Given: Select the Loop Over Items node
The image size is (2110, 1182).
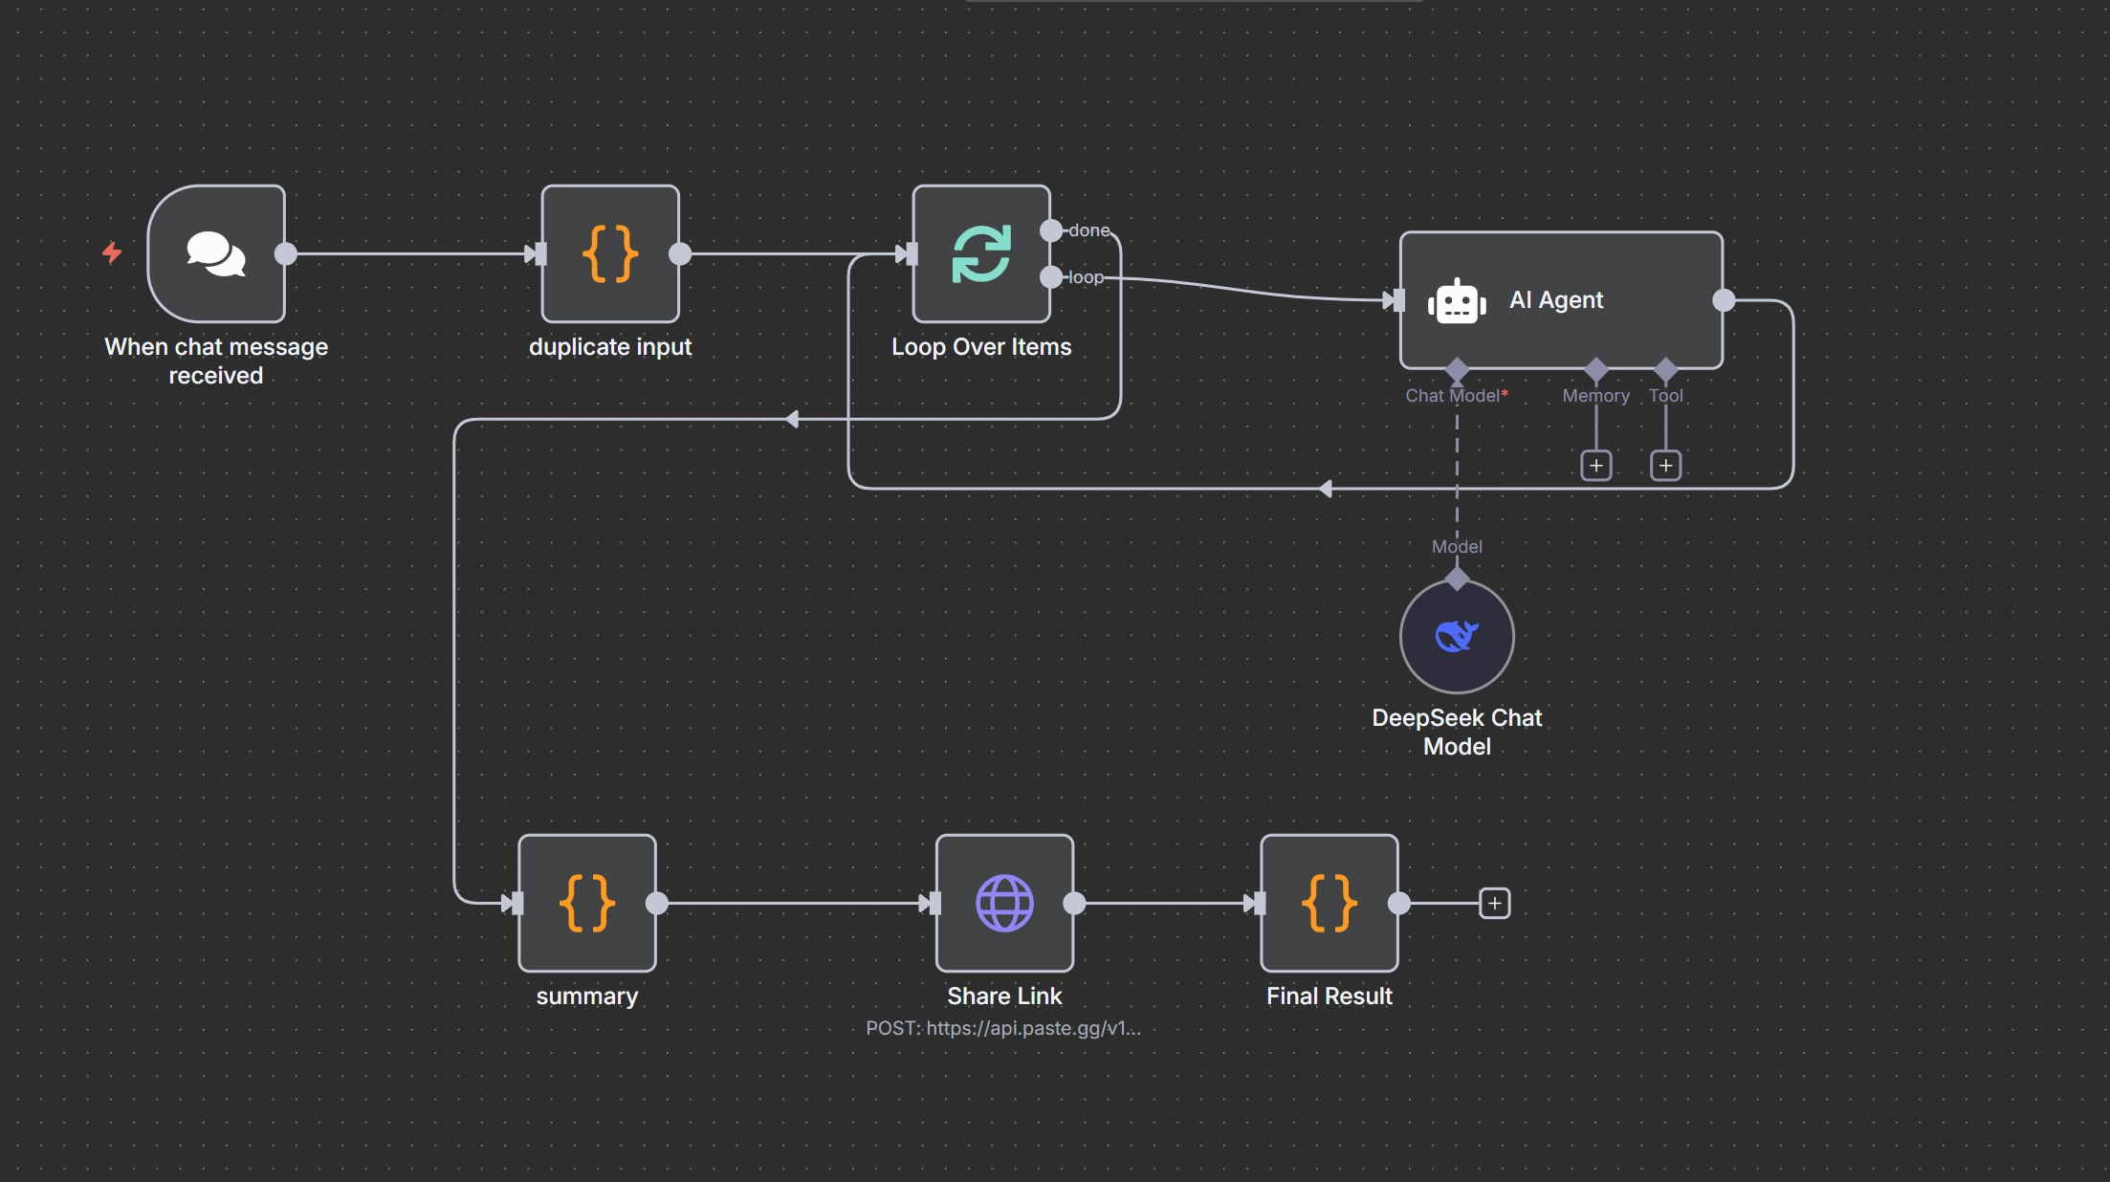Looking at the screenshot, I should tap(981, 253).
